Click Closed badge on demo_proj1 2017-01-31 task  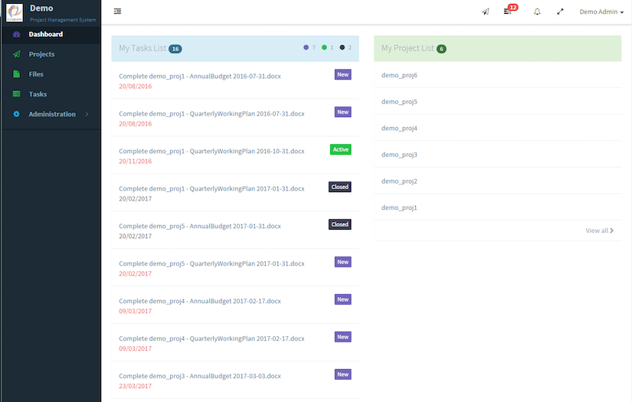click(x=340, y=187)
